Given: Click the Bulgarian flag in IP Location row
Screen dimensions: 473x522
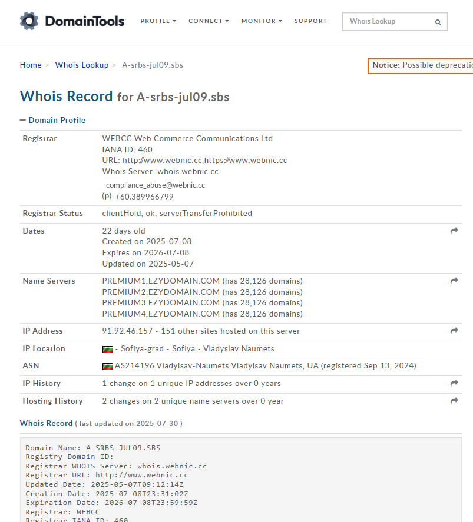Looking at the screenshot, I should pyautogui.click(x=108, y=349).
